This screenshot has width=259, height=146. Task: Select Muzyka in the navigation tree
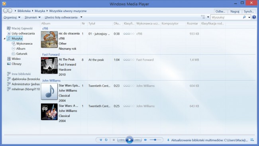pyautogui.click(x=17, y=39)
